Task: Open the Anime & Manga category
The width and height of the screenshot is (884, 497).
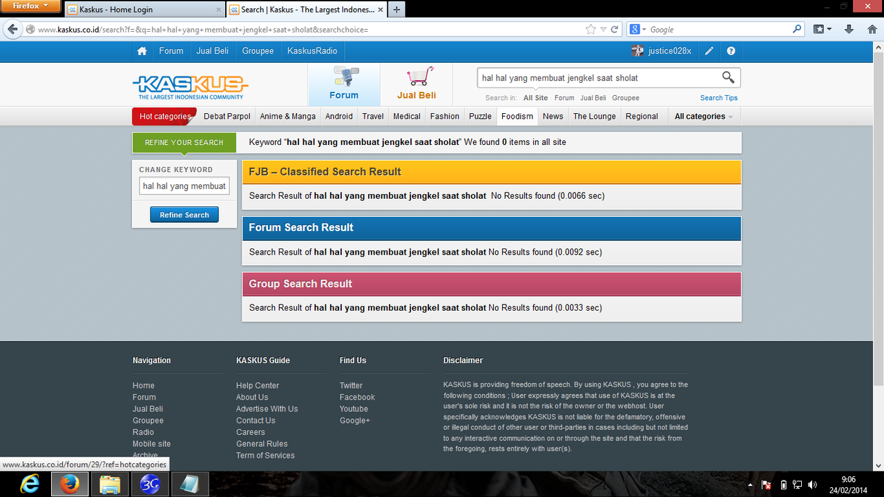Action: tap(288, 116)
